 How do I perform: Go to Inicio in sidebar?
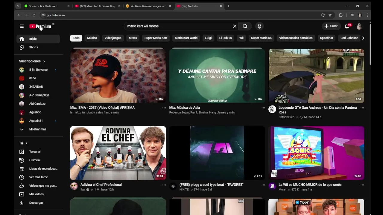pyautogui.click(x=38, y=39)
